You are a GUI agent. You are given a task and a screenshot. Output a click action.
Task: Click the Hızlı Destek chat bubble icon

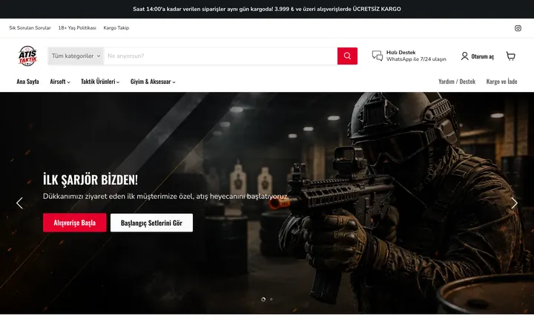tap(378, 56)
